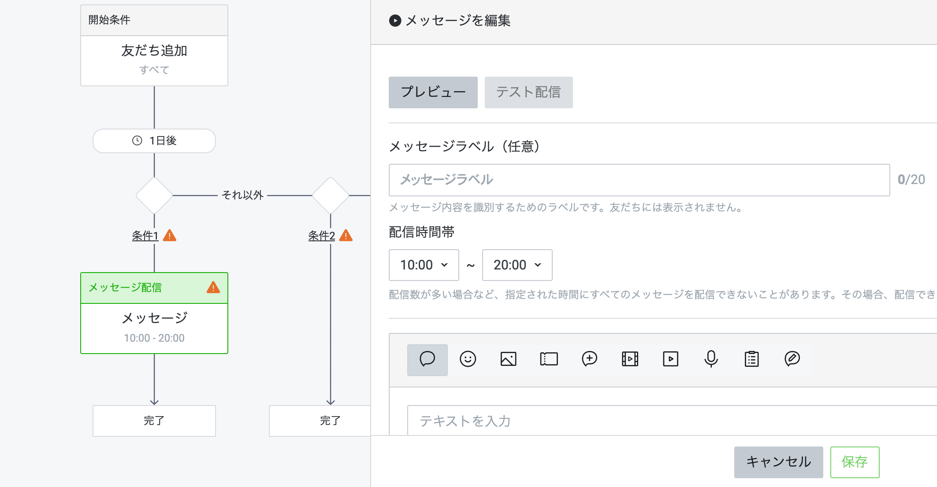
Task: Click the プレビュー button
Action: coord(433,92)
